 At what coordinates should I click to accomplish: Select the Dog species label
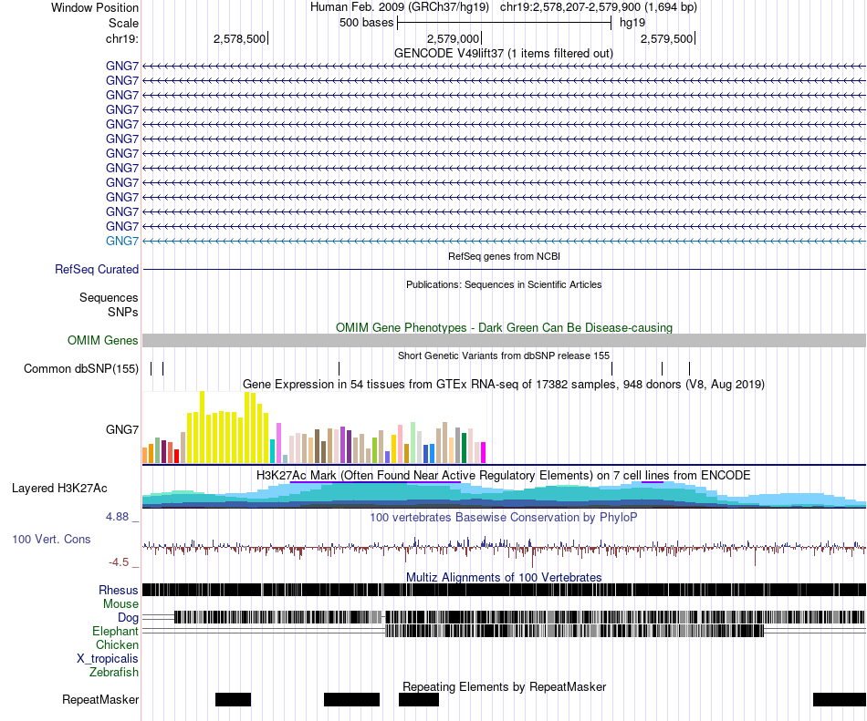coord(128,618)
